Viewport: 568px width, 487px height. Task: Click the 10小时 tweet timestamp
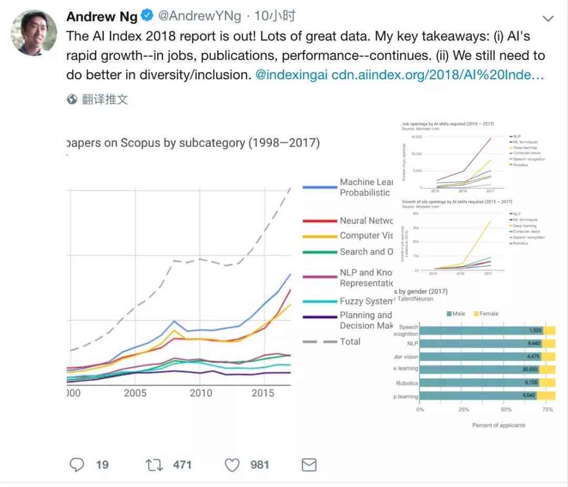coord(275,16)
